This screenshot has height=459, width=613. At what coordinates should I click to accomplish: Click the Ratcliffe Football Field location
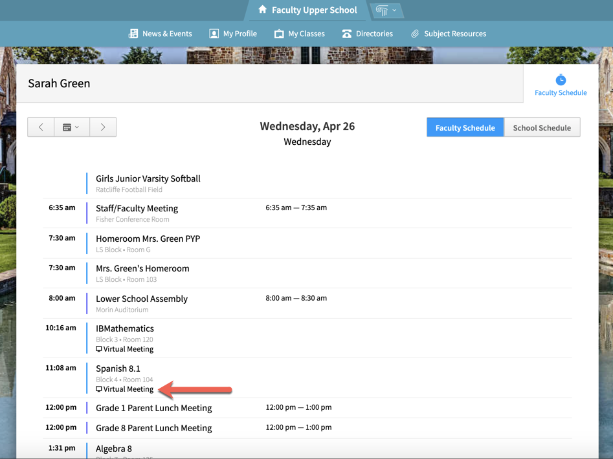click(129, 189)
